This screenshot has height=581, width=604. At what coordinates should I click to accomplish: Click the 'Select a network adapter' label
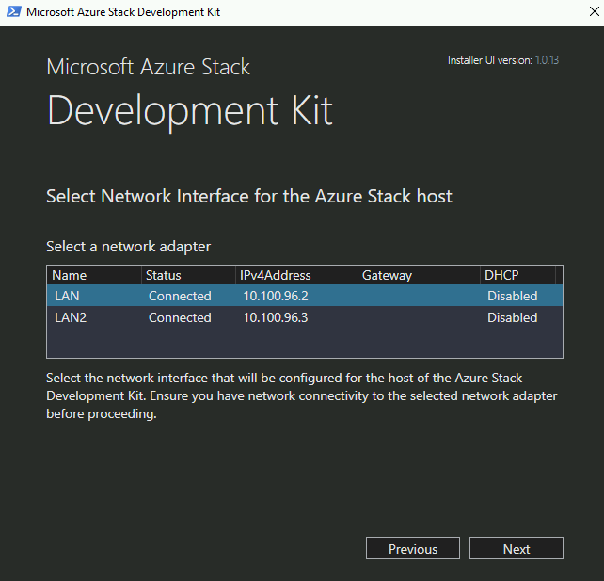point(128,247)
